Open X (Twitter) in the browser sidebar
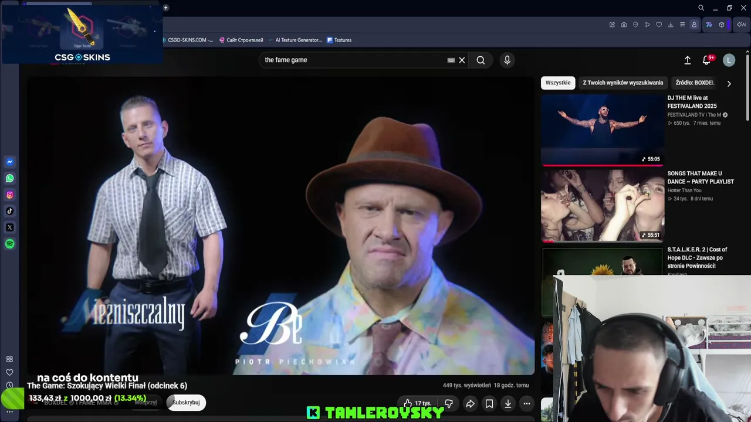This screenshot has width=751, height=422. pos(9,227)
